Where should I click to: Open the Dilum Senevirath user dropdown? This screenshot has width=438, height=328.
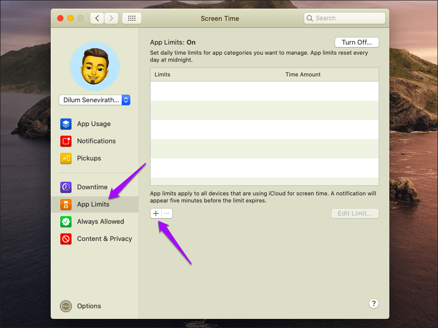(95, 100)
